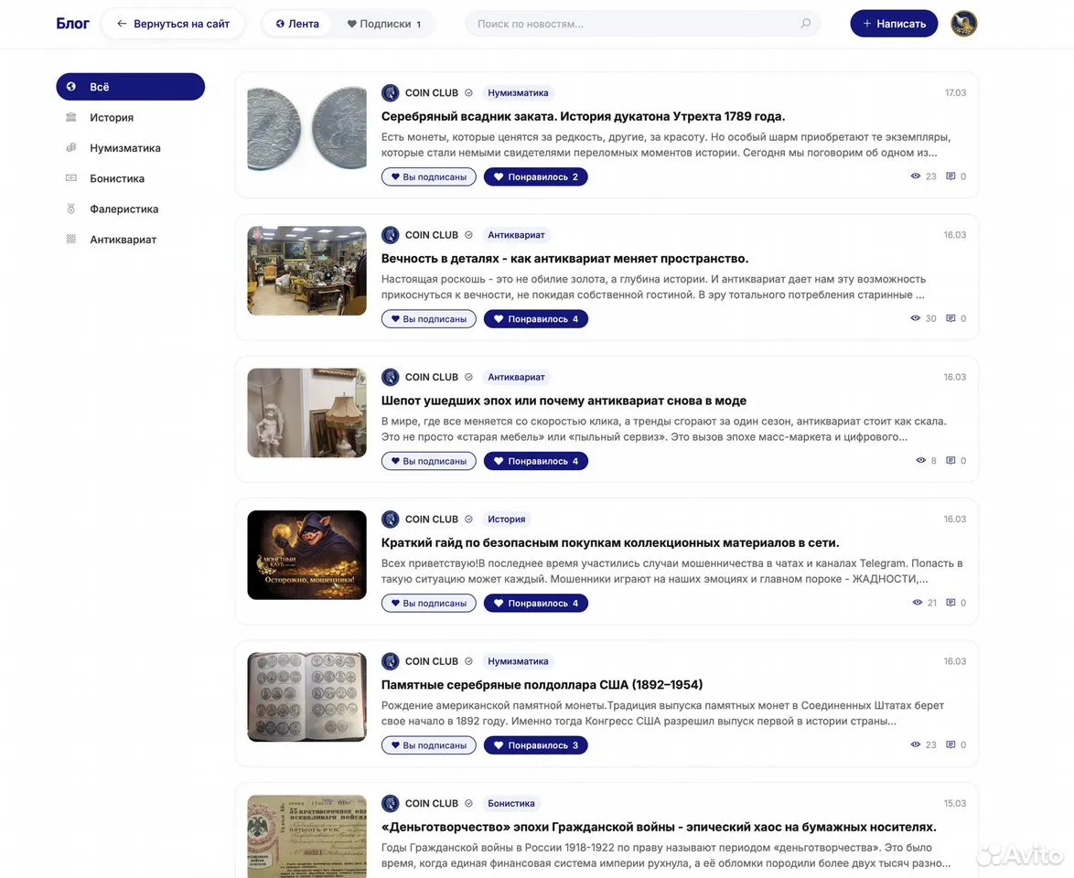This screenshot has width=1074, height=878.
Task: Toggle Вы подписаны on the дукатон Утрехта post
Action: [429, 177]
